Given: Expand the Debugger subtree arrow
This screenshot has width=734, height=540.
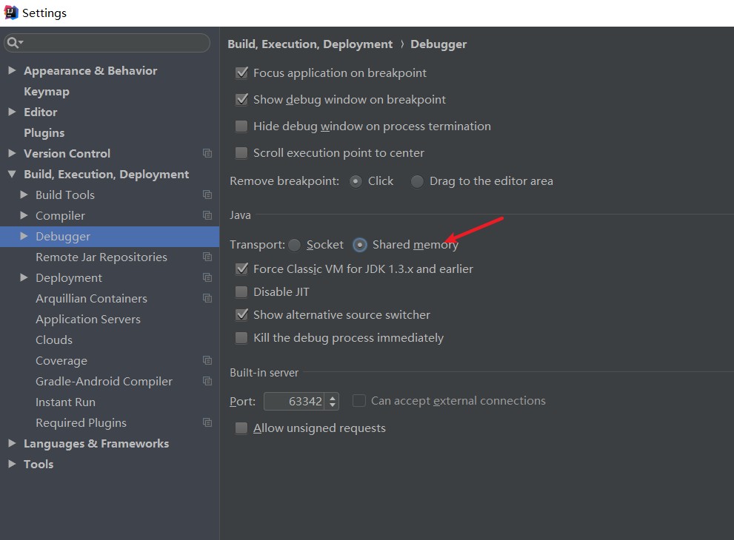Looking at the screenshot, I should point(24,236).
